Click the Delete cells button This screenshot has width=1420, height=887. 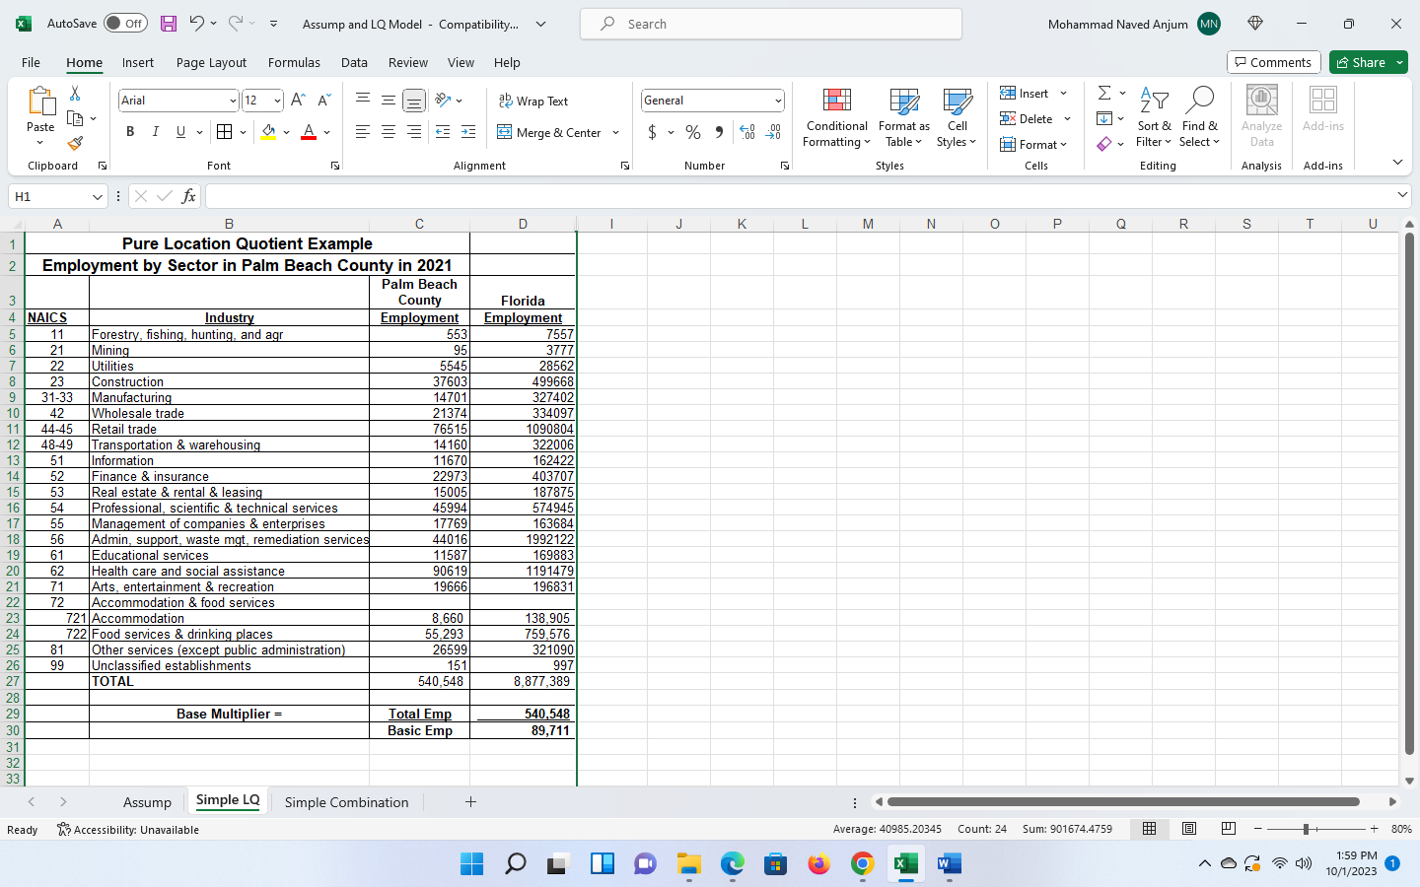pyautogui.click(x=1033, y=118)
